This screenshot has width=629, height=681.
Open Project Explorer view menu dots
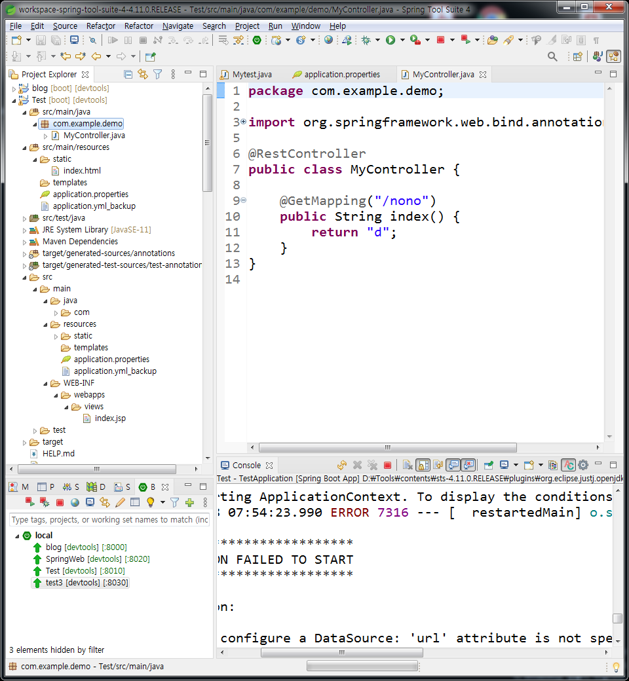(x=173, y=74)
